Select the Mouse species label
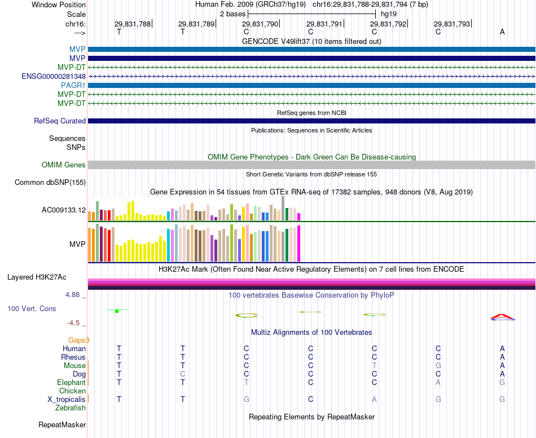 (x=74, y=366)
